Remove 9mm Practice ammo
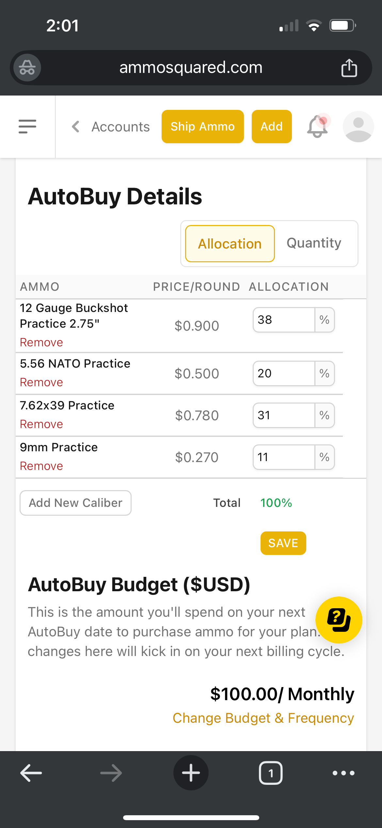The height and width of the screenshot is (828, 382). point(41,466)
